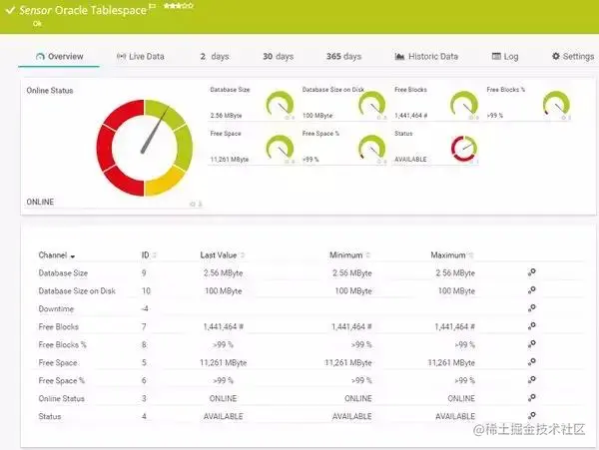Click the Database Size on Disk channel name
599x450 pixels.
77,290
